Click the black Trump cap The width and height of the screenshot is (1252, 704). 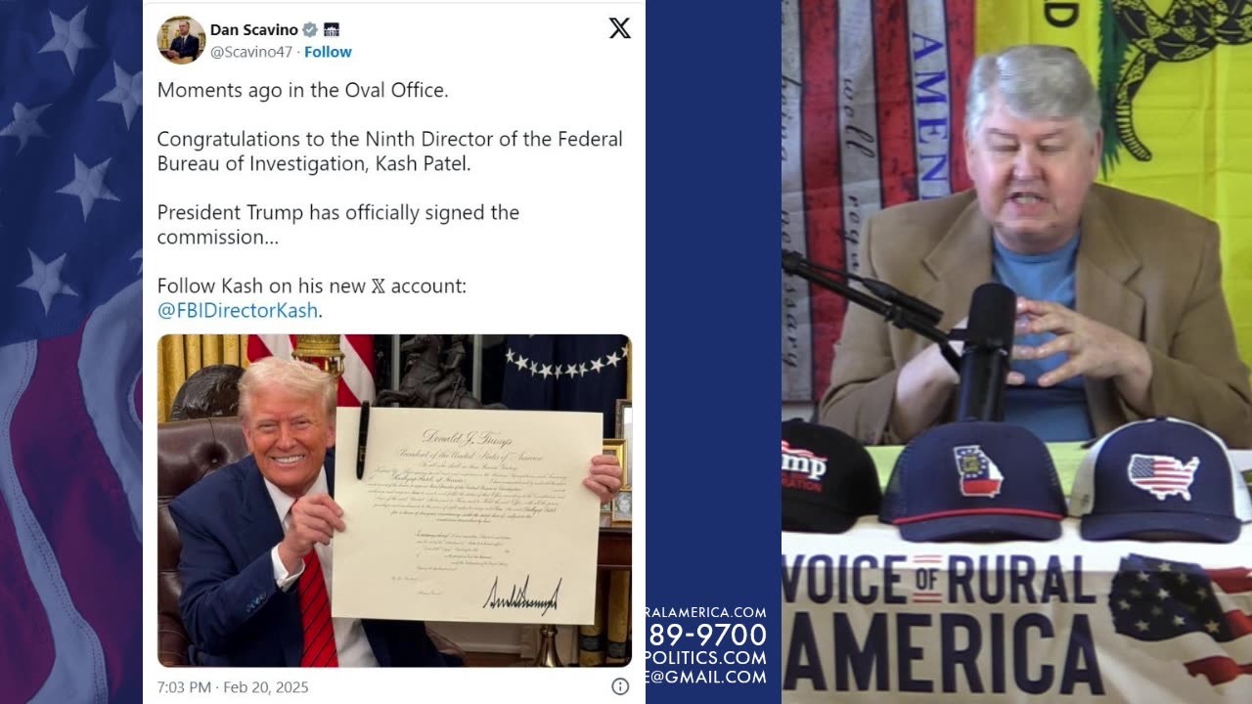coord(827,476)
